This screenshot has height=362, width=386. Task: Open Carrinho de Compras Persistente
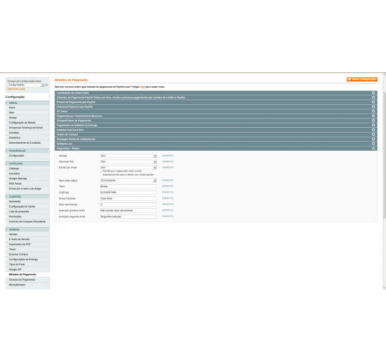click(27, 221)
